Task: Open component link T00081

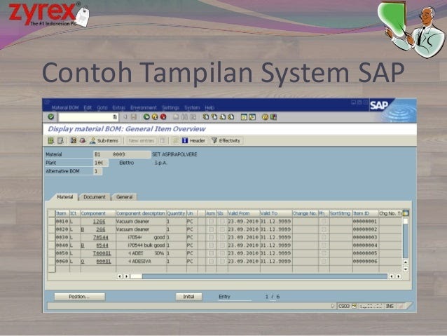Action: click(102, 253)
